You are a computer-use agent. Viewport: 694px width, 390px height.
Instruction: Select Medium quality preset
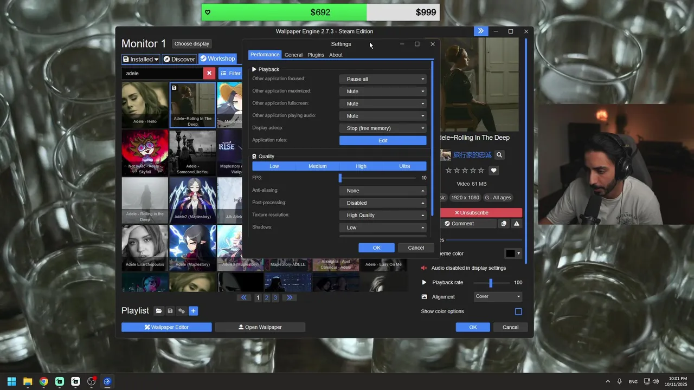(x=318, y=166)
